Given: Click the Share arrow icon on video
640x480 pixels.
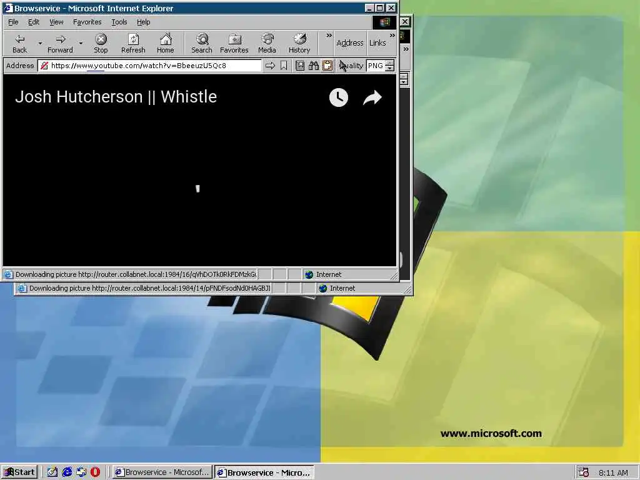Looking at the screenshot, I should pyautogui.click(x=372, y=97).
